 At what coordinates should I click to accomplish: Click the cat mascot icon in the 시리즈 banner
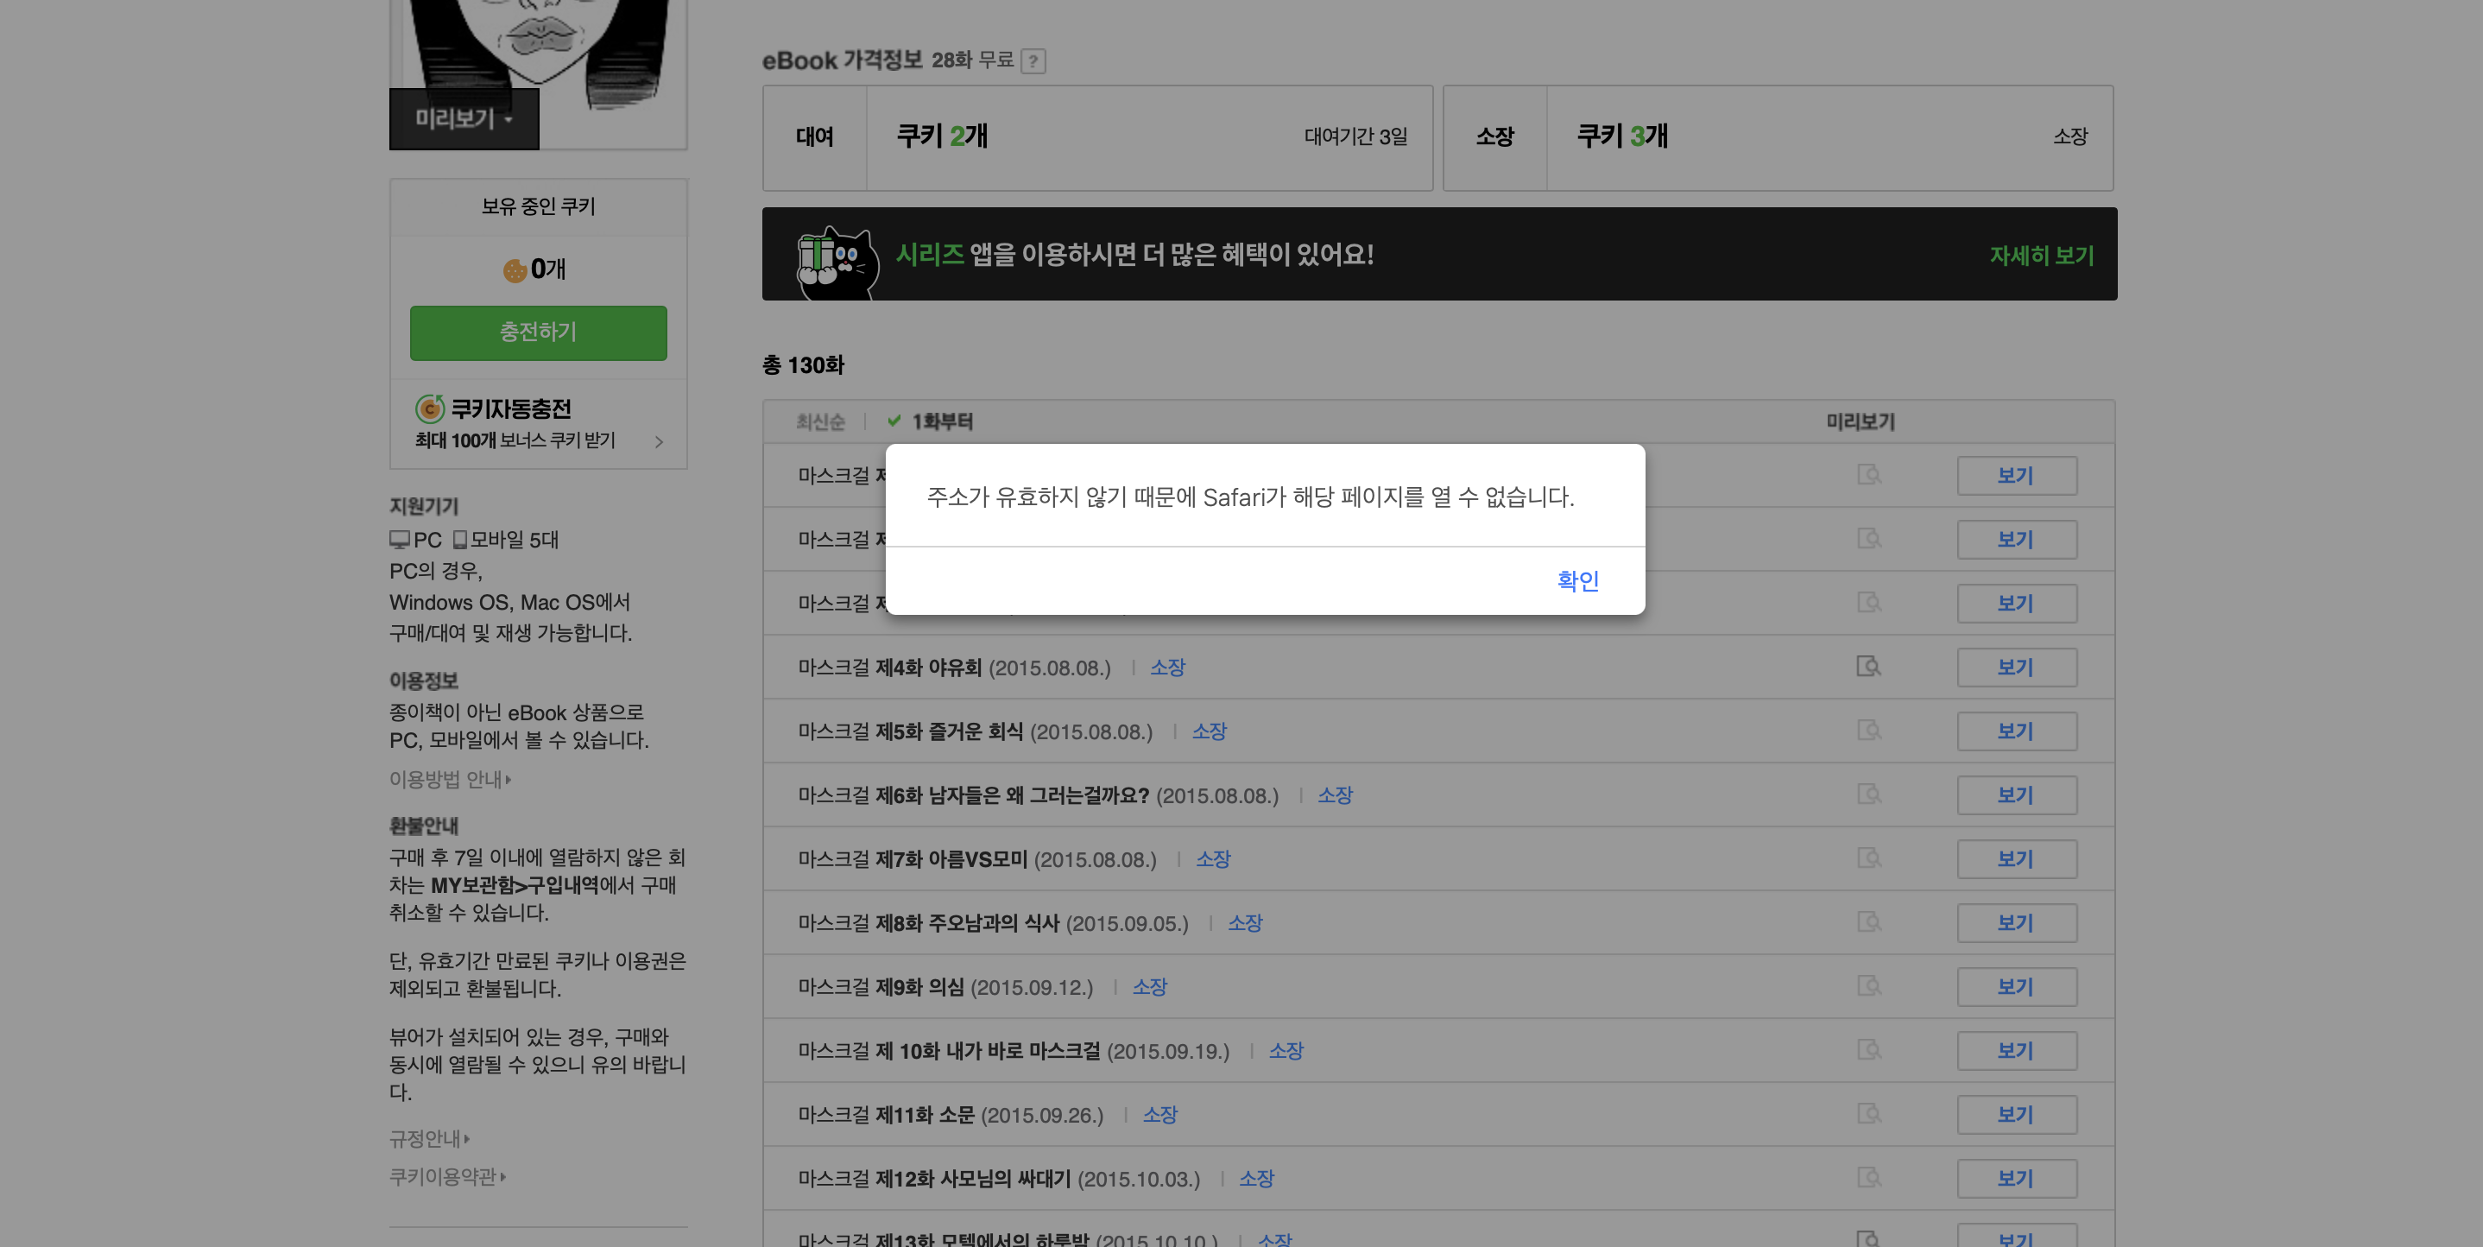837,263
